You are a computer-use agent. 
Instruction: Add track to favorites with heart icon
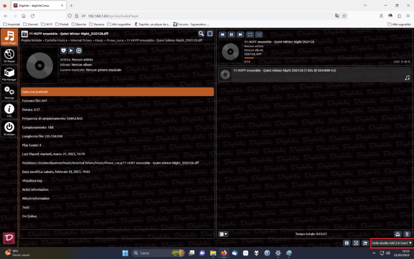coord(64,50)
